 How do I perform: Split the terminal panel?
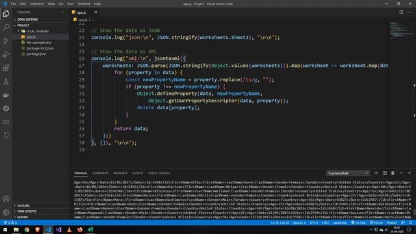[x=384, y=173]
